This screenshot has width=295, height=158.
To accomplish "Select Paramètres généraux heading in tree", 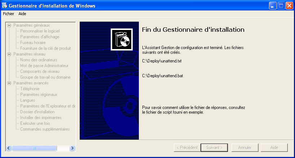I will coord(32,25).
